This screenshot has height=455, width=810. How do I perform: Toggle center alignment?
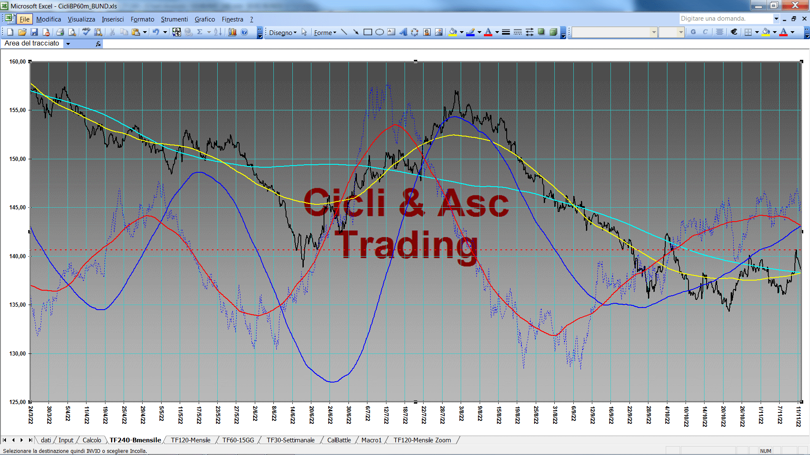(720, 32)
